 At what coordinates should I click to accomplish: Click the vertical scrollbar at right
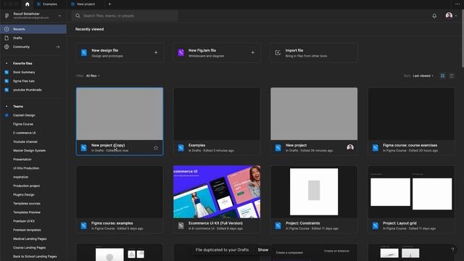pos(463,38)
